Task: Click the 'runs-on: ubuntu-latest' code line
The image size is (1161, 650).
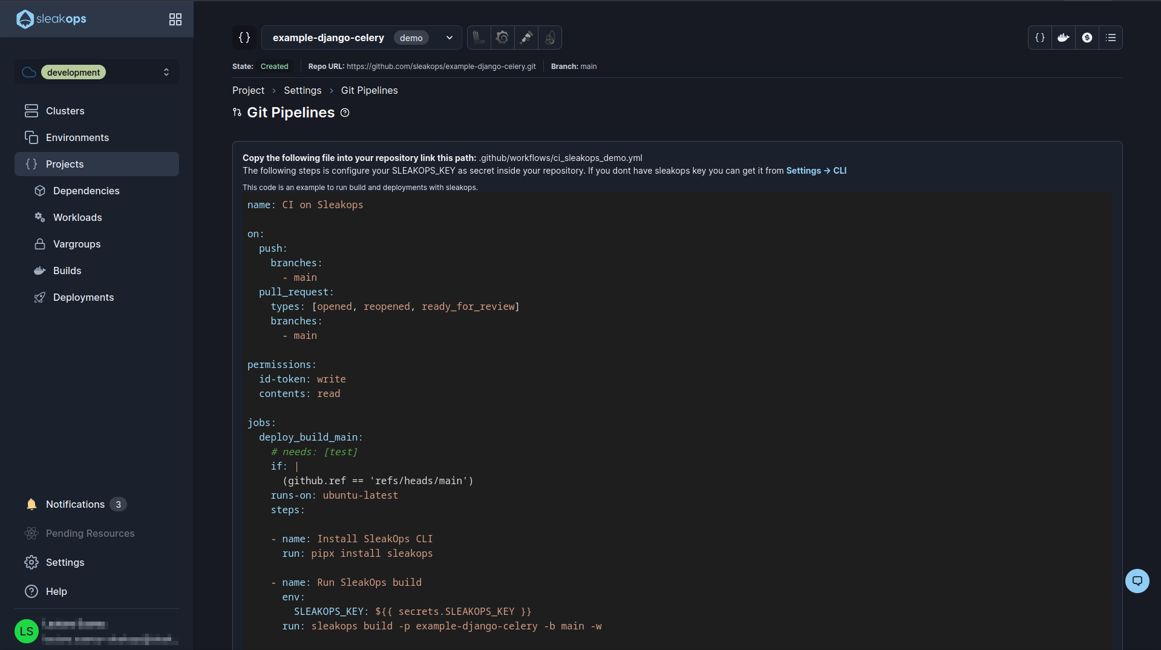Action: coord(335,495)
